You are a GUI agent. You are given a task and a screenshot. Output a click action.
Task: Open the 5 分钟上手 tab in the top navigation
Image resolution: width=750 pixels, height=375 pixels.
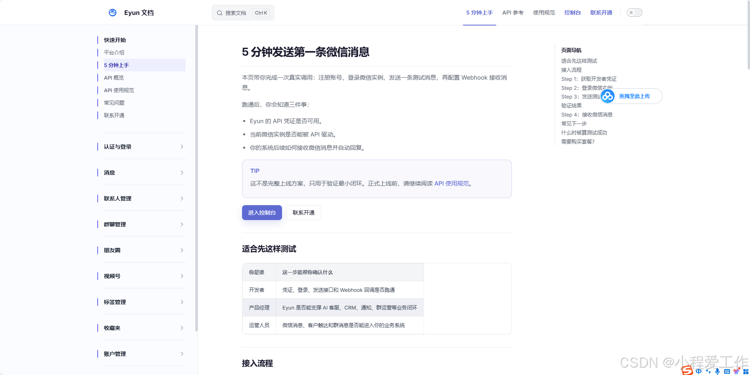[479, 13]
